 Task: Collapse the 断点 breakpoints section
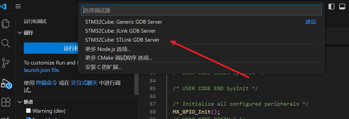(x=20, y=102)
